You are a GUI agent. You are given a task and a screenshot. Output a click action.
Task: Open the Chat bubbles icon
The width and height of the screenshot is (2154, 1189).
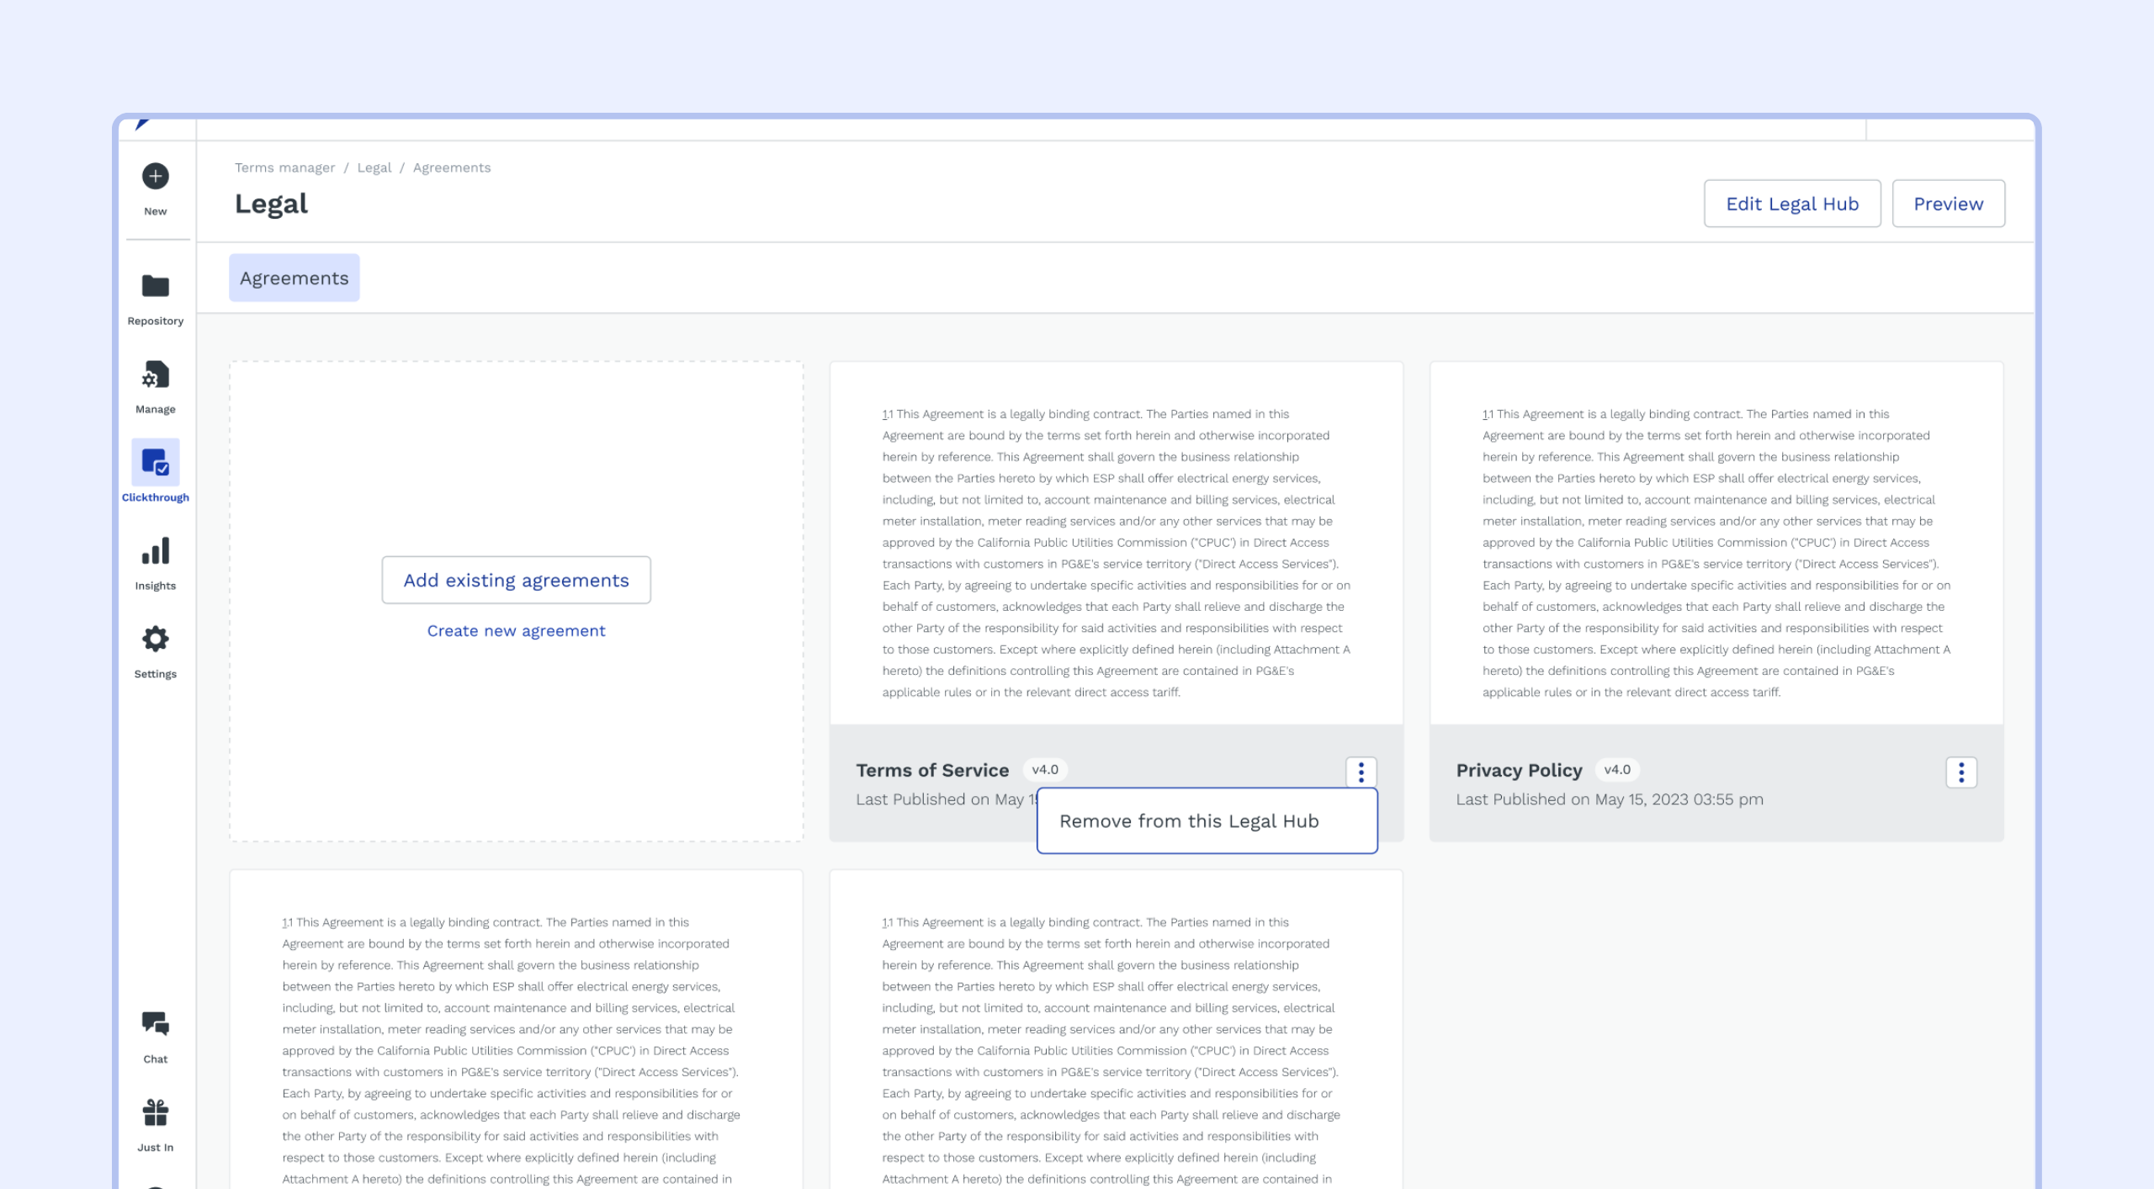click(x=155, y=1024)
